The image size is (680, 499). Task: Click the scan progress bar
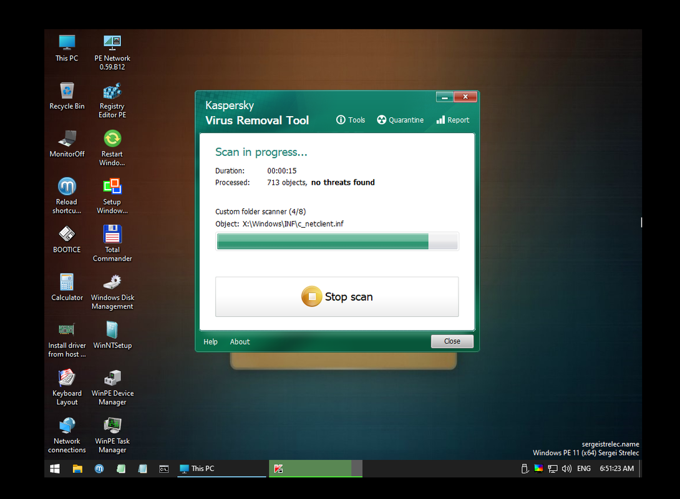[x=337, y=241]
